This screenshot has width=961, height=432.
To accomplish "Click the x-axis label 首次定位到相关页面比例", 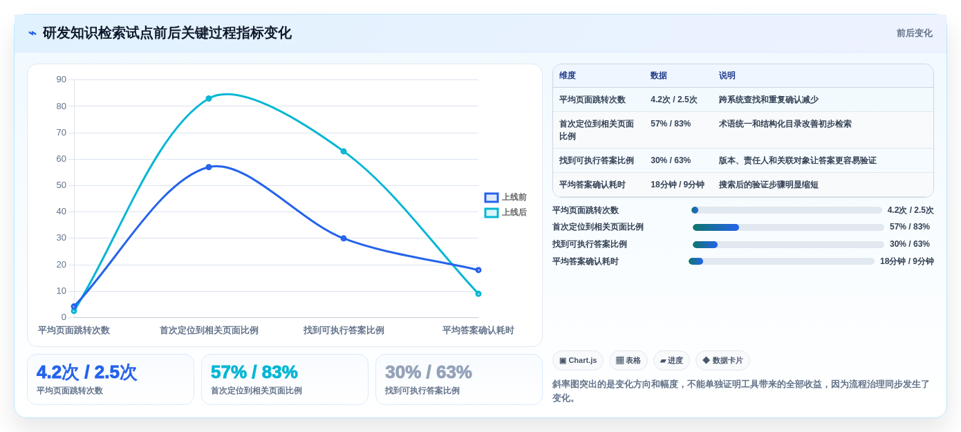I will click(x=209, y=330).
